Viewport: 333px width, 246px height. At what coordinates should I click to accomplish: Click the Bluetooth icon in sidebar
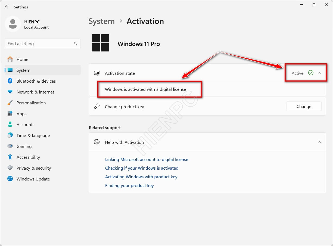pyautogui.click(x=10, y=81)
